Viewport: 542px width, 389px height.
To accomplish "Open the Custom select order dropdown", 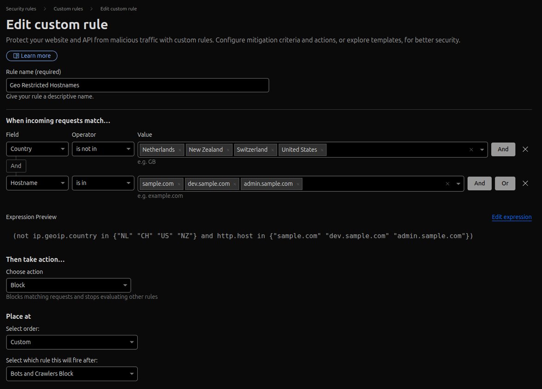I will [72, 342].
